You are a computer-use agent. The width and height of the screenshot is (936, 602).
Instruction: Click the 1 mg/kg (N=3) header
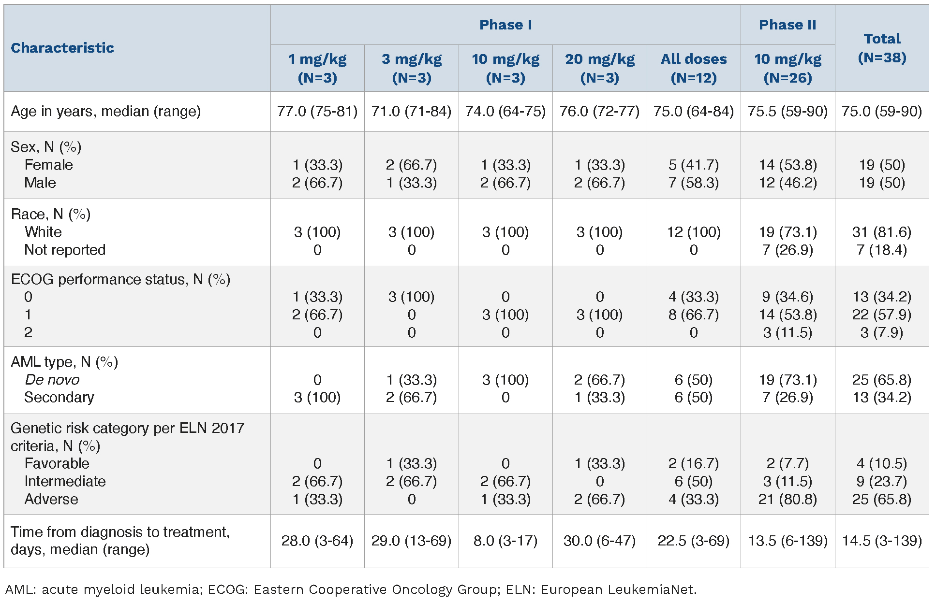[x=317, y=68]
